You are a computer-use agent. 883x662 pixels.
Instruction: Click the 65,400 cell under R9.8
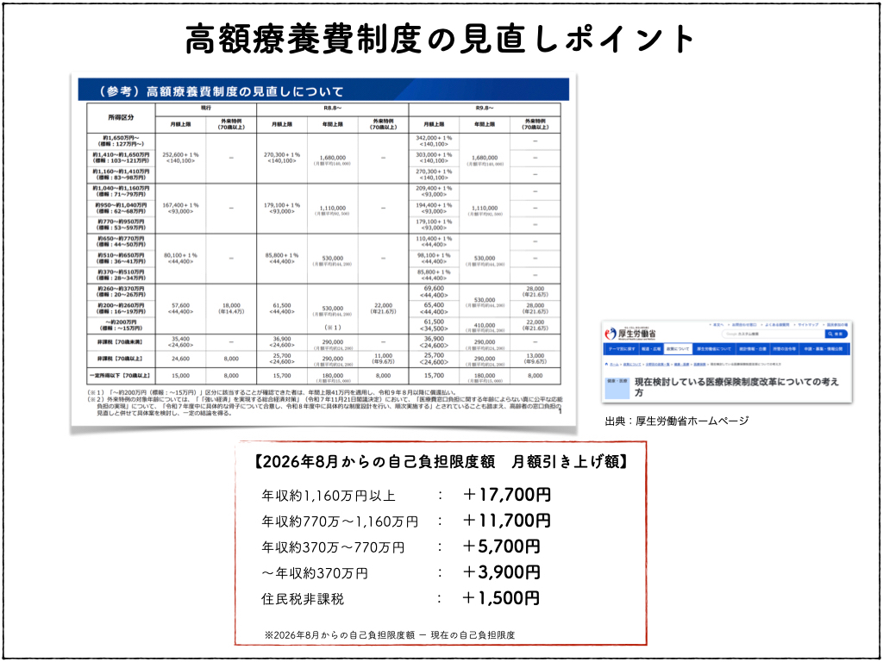(434, 309)
